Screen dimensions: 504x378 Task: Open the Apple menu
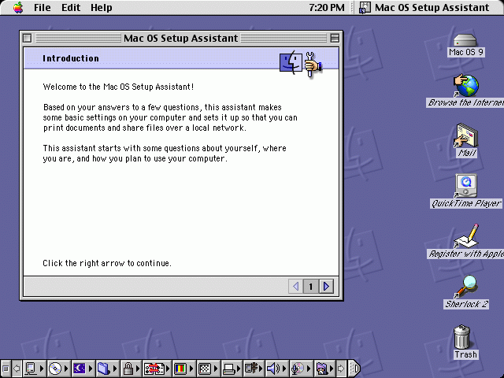click(17, 8)
